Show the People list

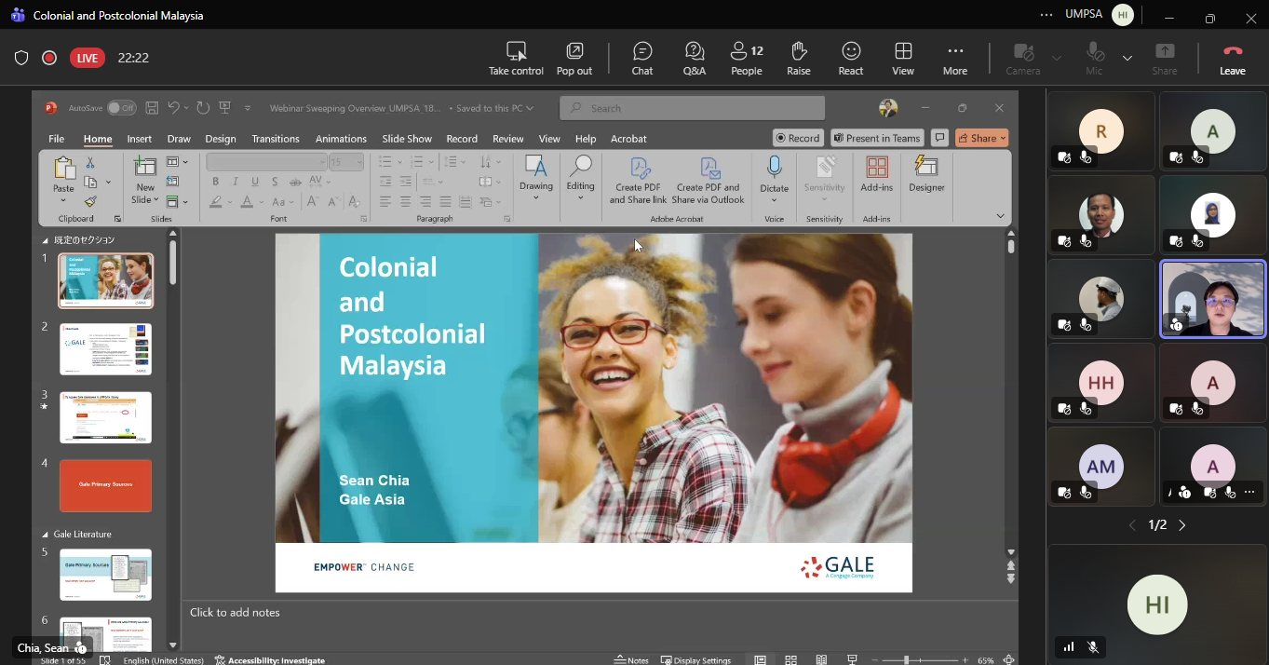click(x=747, y=58)
